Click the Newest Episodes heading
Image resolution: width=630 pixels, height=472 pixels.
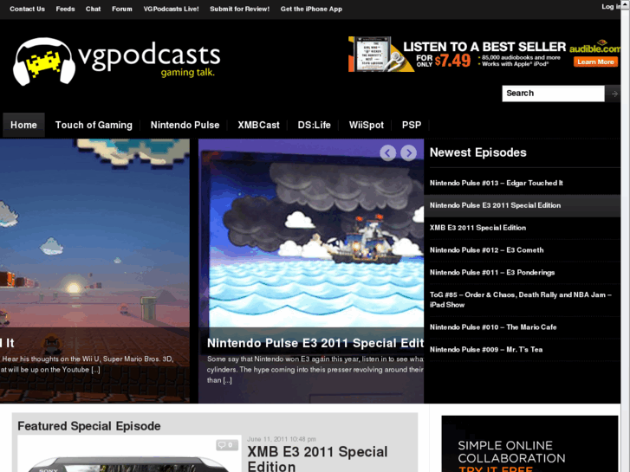(478, 152)
